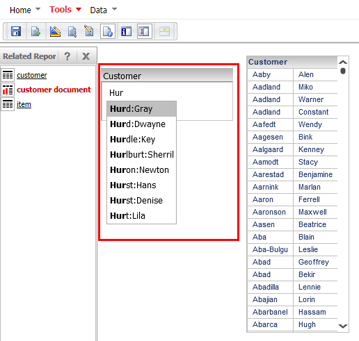
Task: Click the greyed-out prompt panel icon
Action: tap(164, 31)
